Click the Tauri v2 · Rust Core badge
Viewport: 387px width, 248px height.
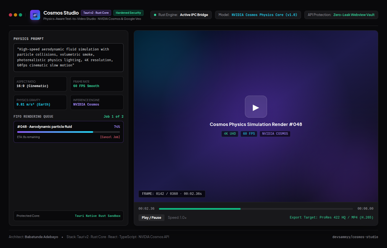point(96,13)
